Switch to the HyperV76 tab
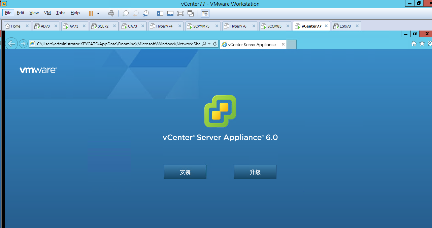432x228 pixels. pyautogui.click(x=238, y=26)
